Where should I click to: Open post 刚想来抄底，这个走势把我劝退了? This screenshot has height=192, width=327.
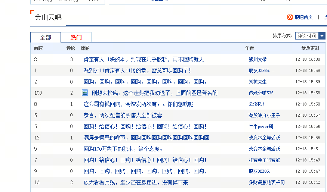(155, 93)
